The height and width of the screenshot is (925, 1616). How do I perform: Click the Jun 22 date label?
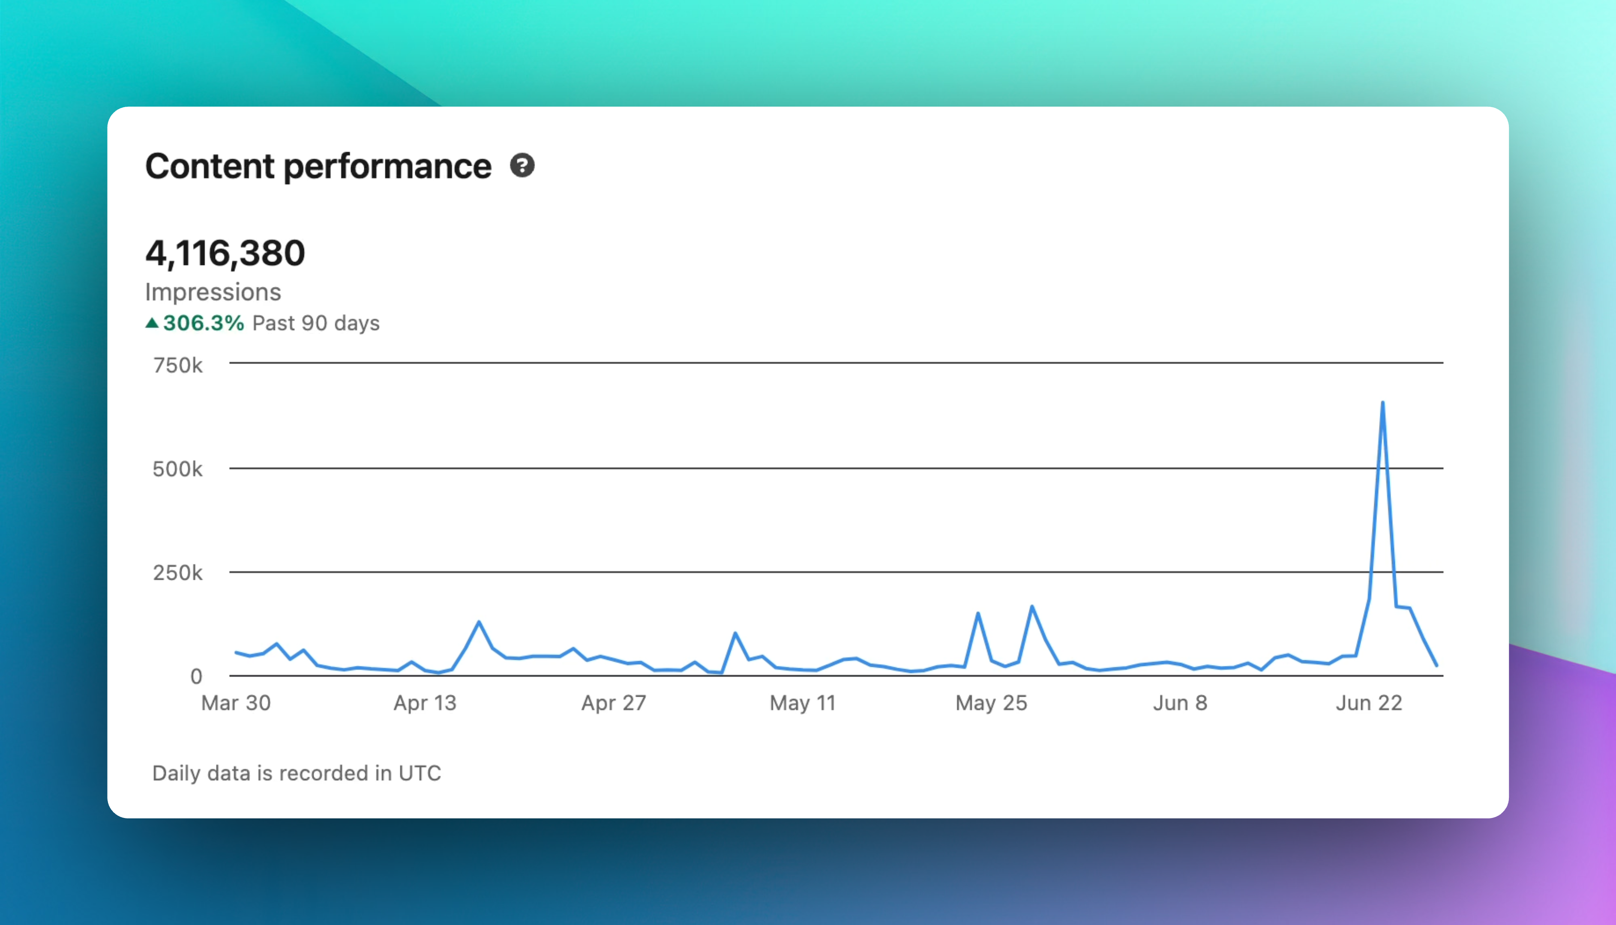tap(1369, 703)
